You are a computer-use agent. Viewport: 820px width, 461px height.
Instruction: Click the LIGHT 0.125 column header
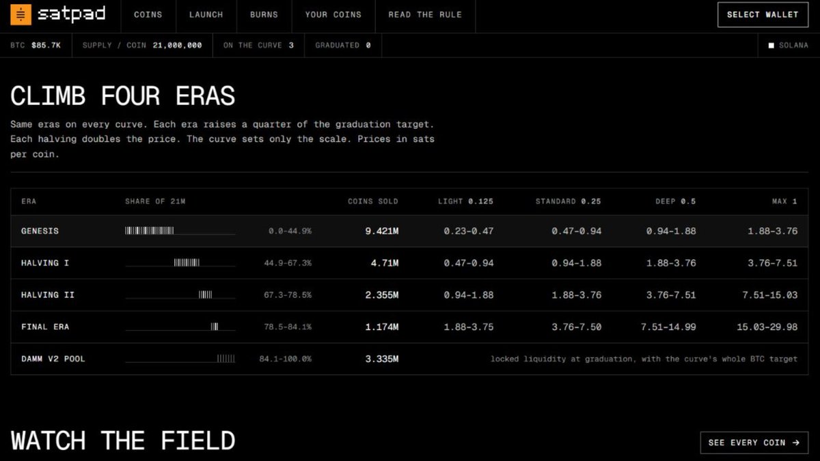click(x=465, y=202)
